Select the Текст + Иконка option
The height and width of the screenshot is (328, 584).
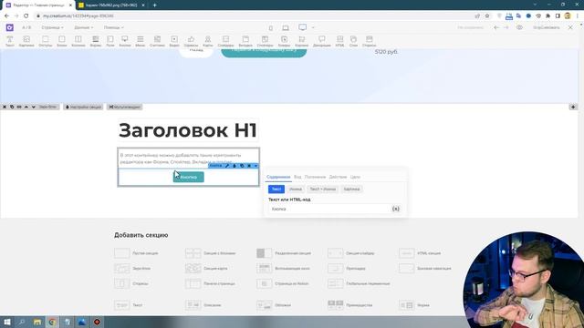[x=322, y=190]
